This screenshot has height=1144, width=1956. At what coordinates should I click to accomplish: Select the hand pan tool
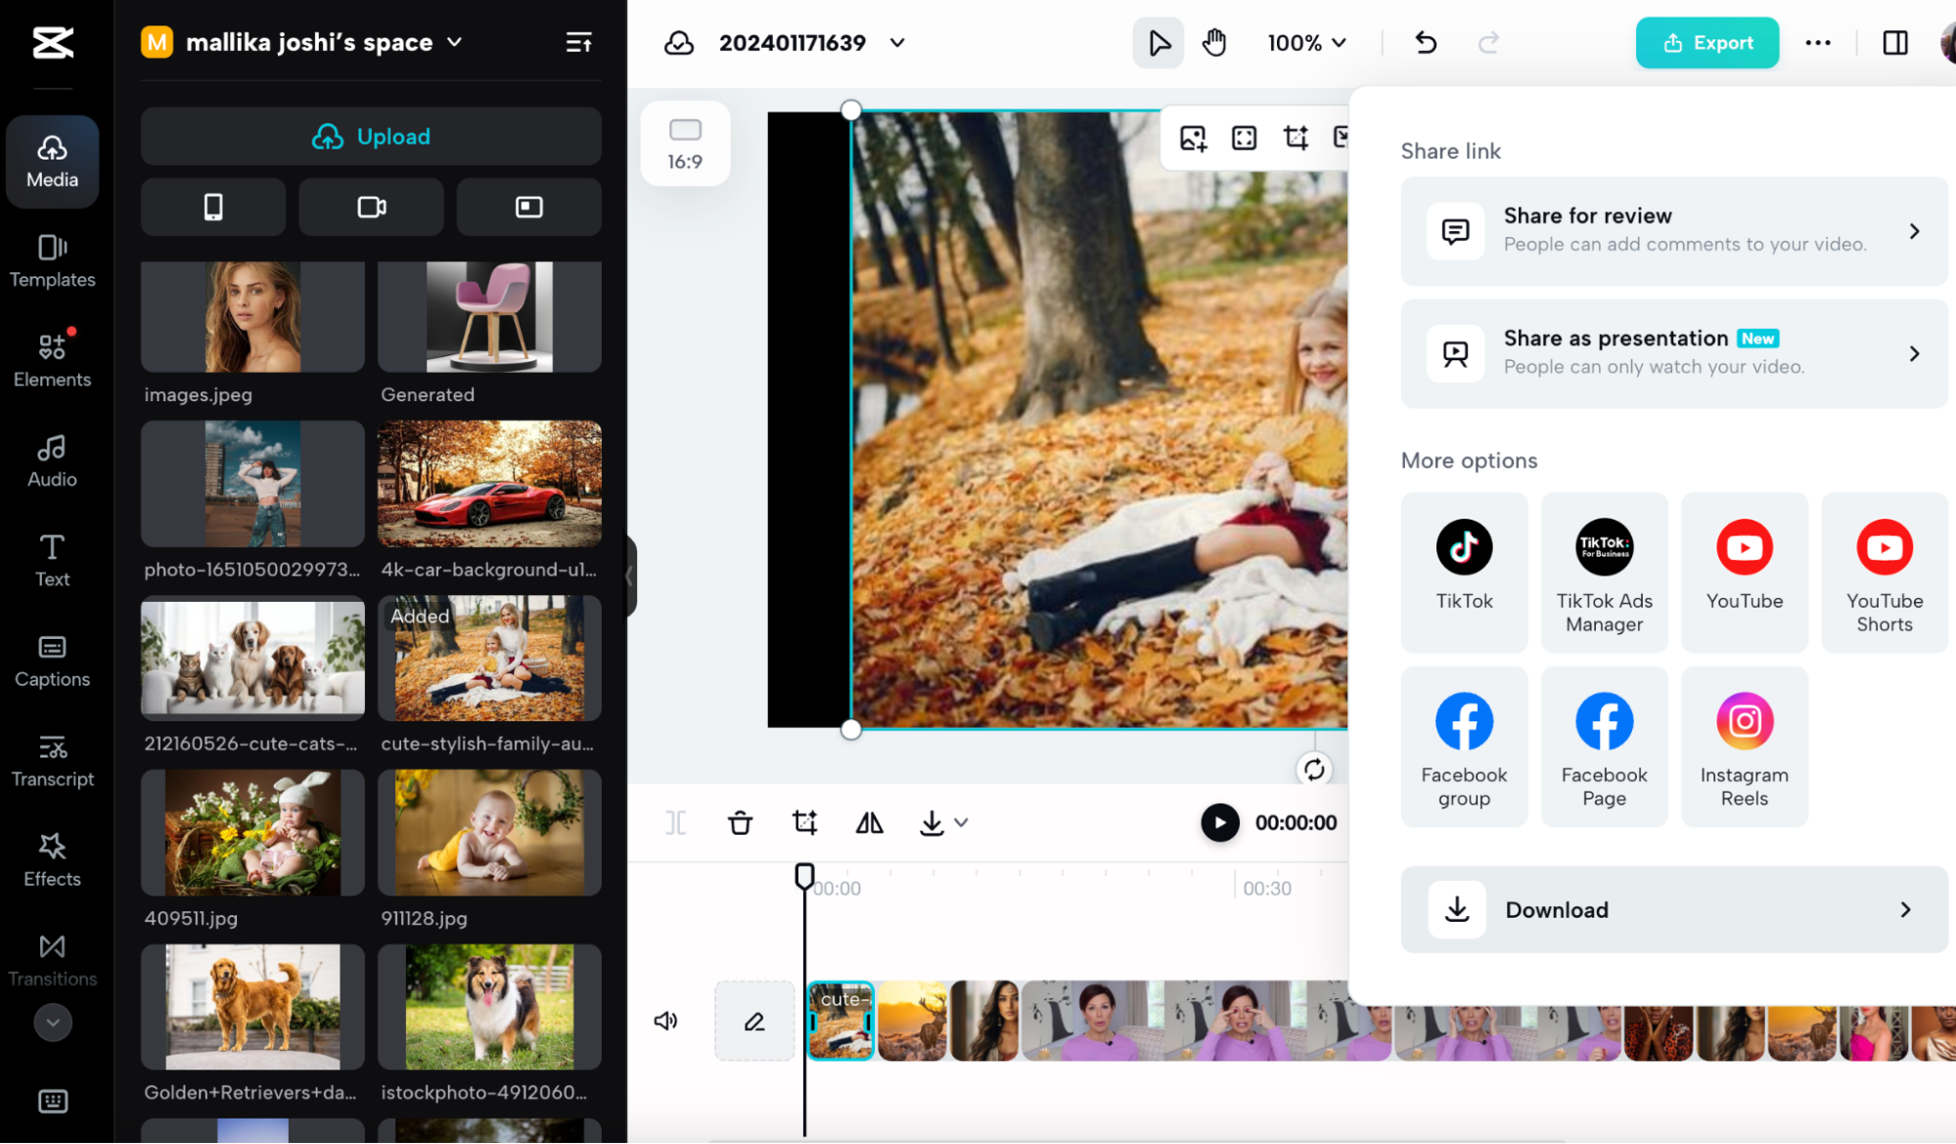tap(1214, 43)
